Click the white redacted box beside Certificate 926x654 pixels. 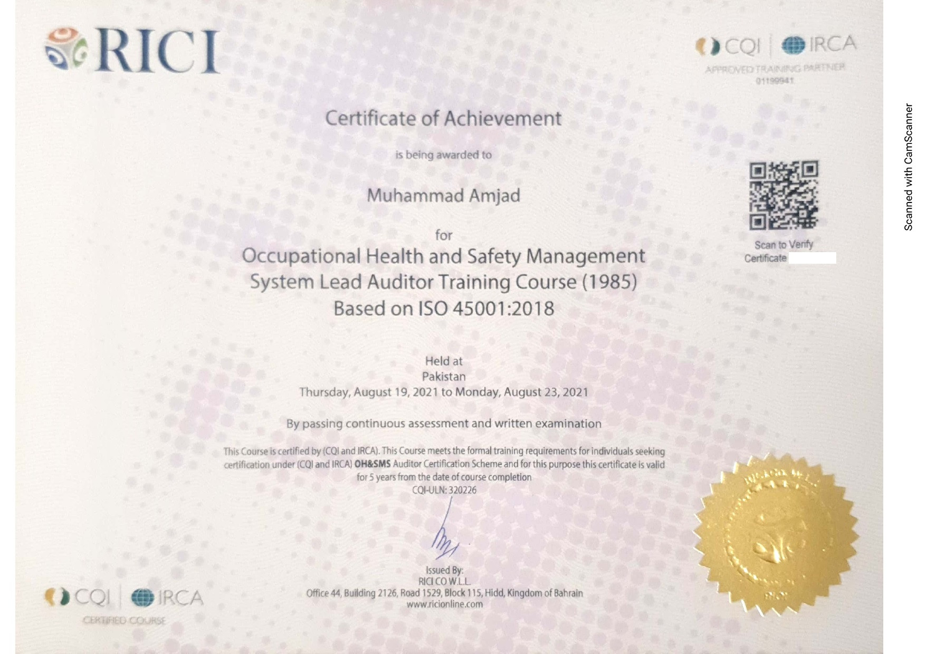click(x=812, y=258)
